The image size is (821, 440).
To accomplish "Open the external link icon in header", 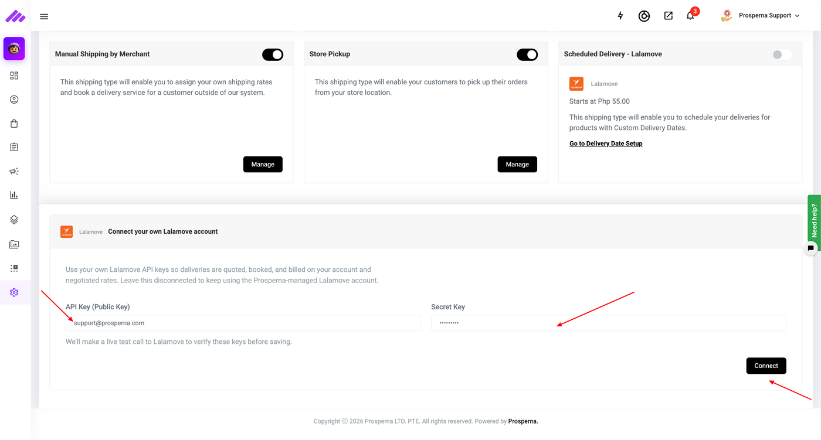I will [x=669, y=16].
